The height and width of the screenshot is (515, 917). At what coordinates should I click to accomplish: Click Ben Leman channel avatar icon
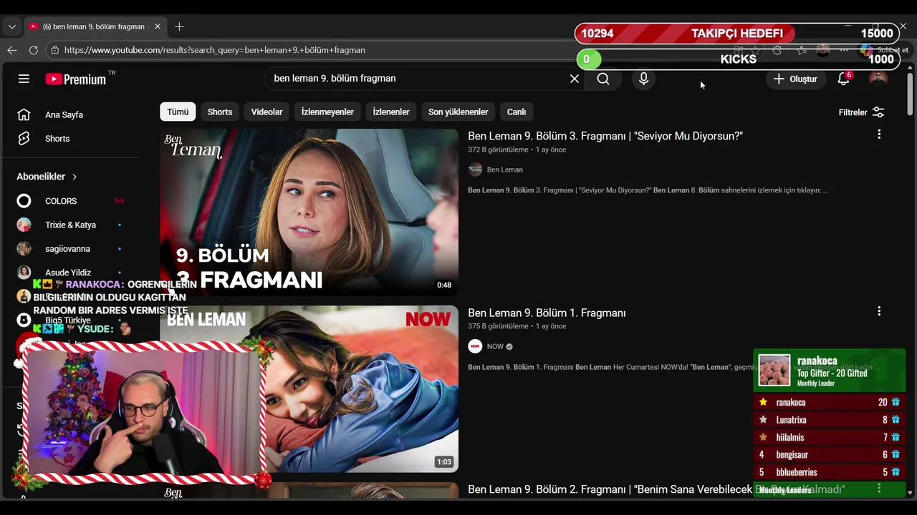(475, 170)
